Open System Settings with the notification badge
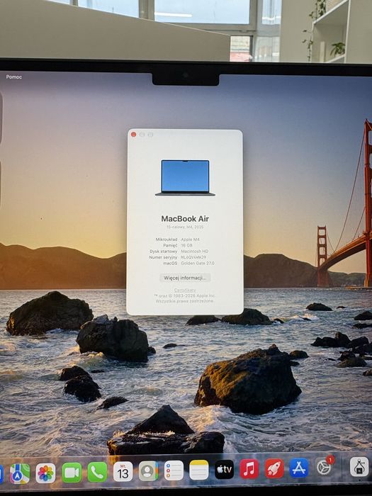Screen dimensions: 372x496 [x=325, y=466]
